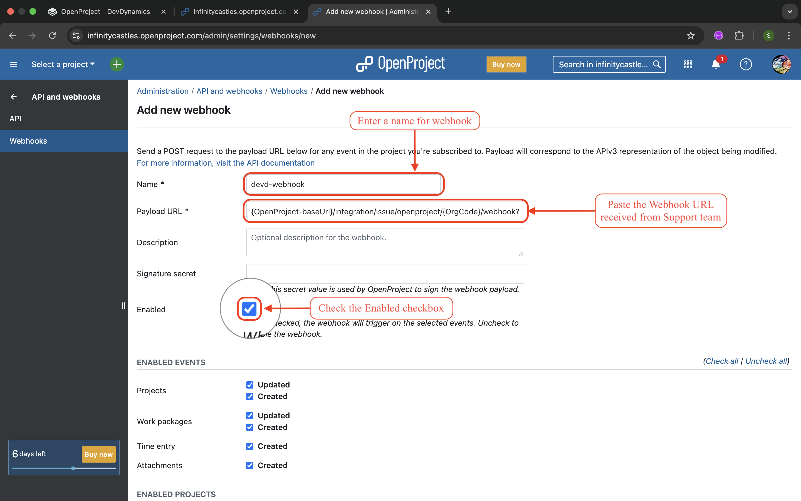Open the help question mark menu
Viewport: 801px width, 501px height.
pos(746,64)
